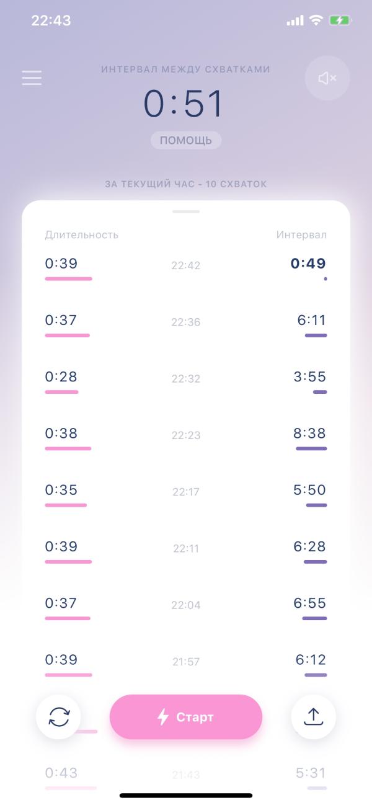Tap the reset refresh arrows icon
Image resolution: width=372 pixels, height=805 pixels.
pyautogui.click(x=59, y=717)
